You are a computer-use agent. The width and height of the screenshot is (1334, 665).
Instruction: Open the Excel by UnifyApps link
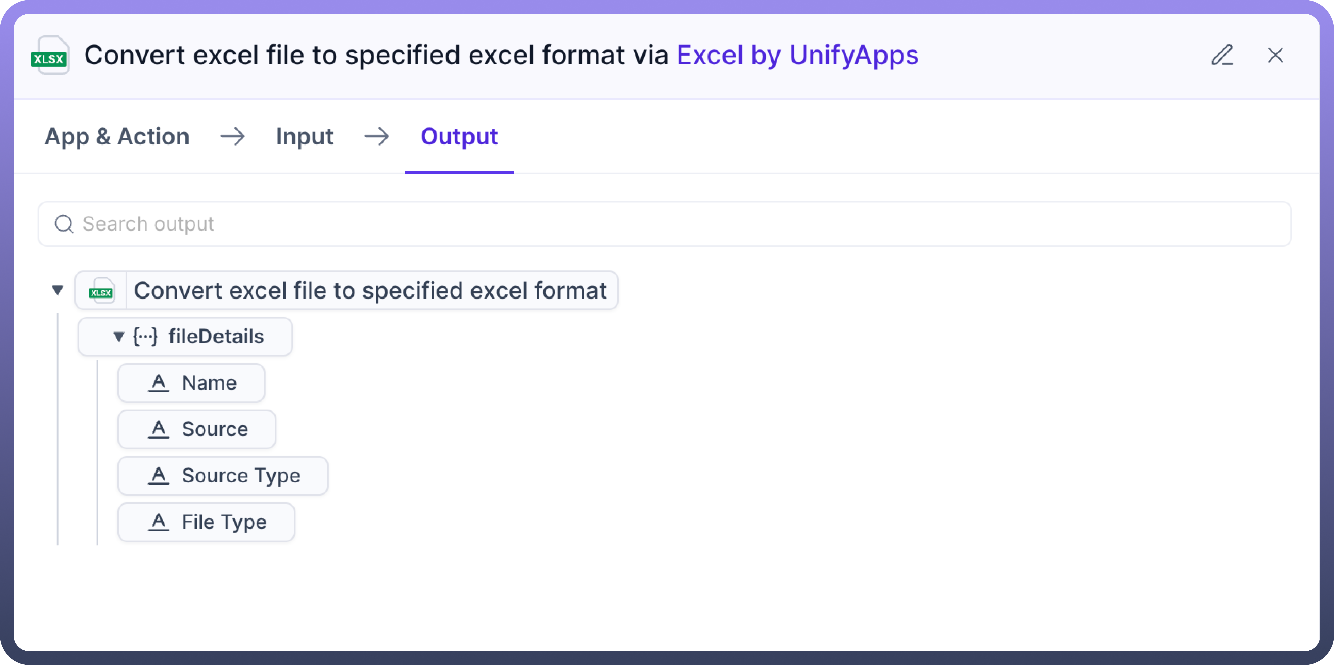click(797, 55)
